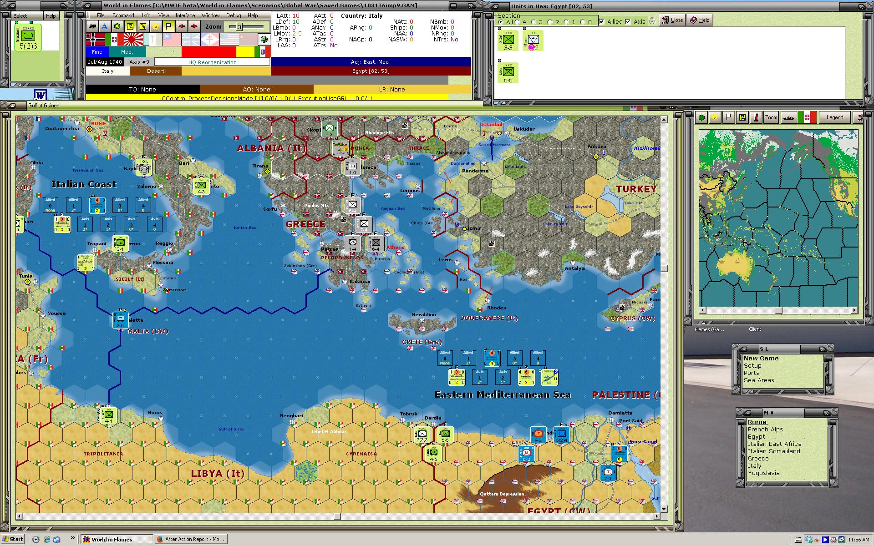
Task: Toggle the white flag toolbar icon
Action: pyautogui.click(x=168, y=26)
